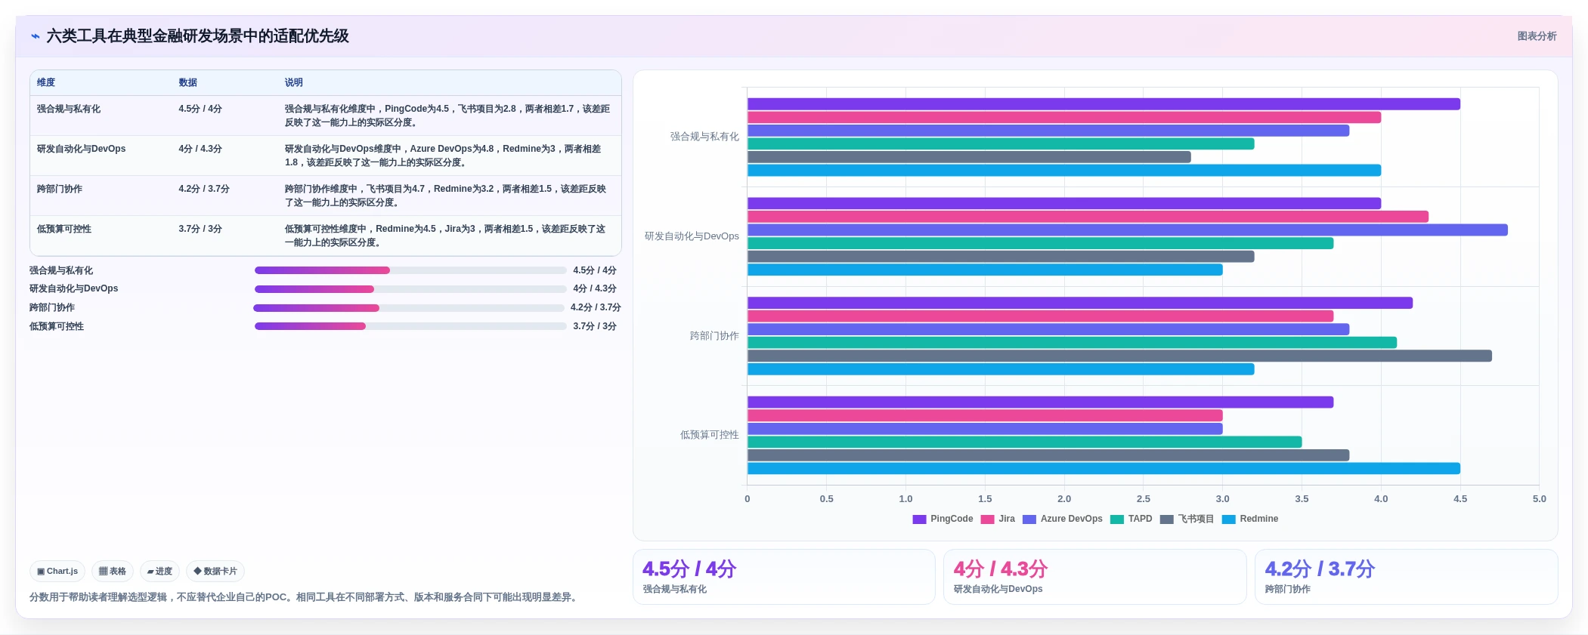The height and width of the screenshot is (635, 1588).
Task: Click the 强合规与私有化 chart axis label
Action: pos(704,137)
